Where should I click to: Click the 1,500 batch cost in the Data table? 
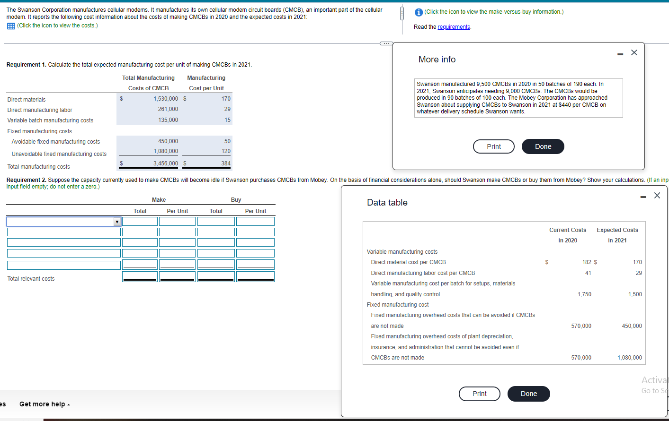(635, 294)
